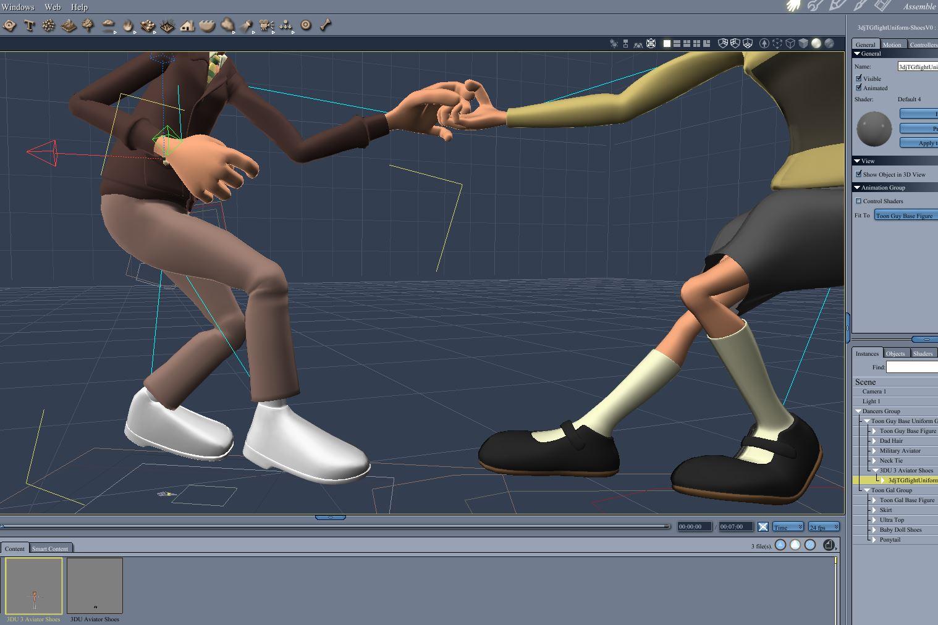Image resolution: width=938 pixels, height=625 pixels.
Task: Click the up-arrow circle view icon
Action: pos(764,43)
